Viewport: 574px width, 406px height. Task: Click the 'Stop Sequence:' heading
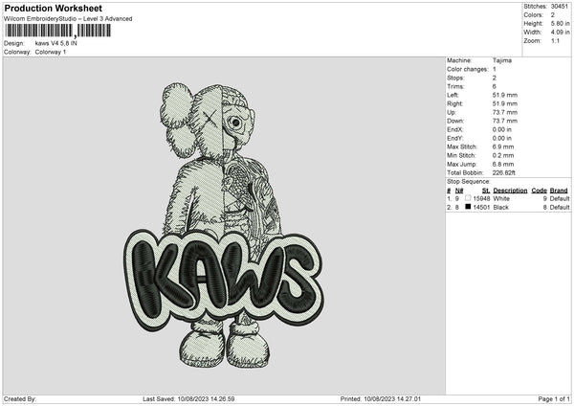pyautogui.click(x=468, y=182)
